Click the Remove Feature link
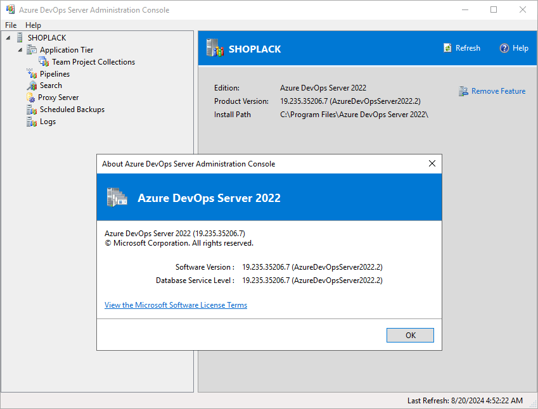 click(498, 91)
